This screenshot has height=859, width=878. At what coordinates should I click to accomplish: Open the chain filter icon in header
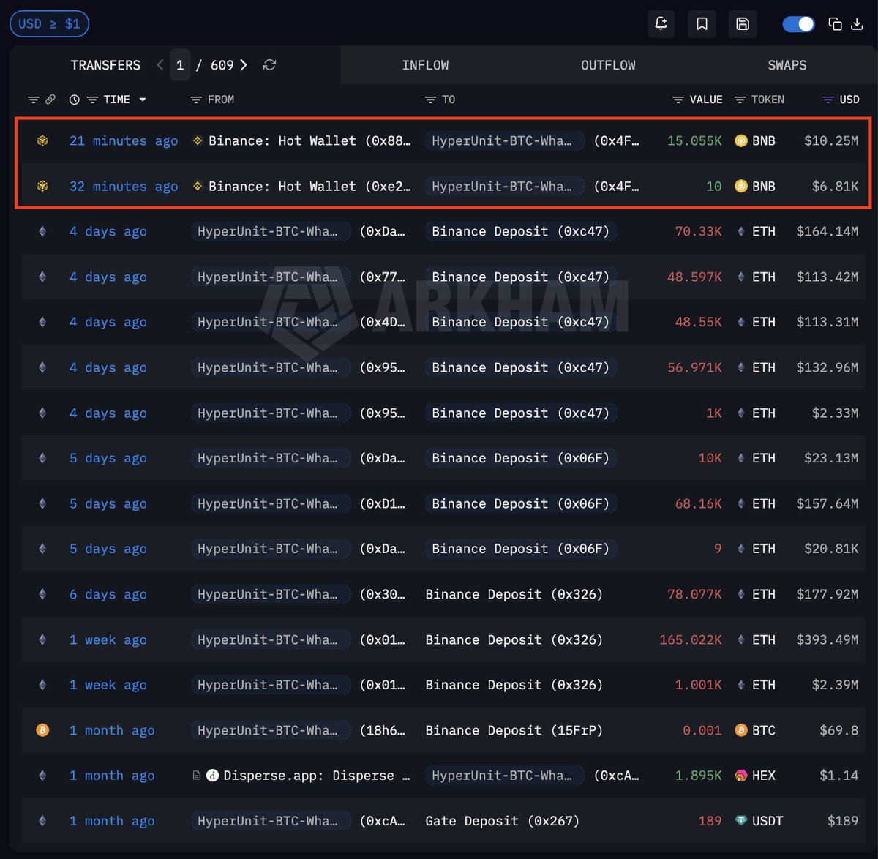34,100
